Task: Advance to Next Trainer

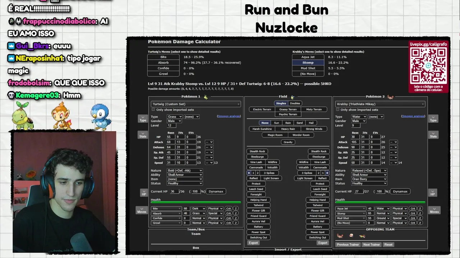Action: pos(371,244)
